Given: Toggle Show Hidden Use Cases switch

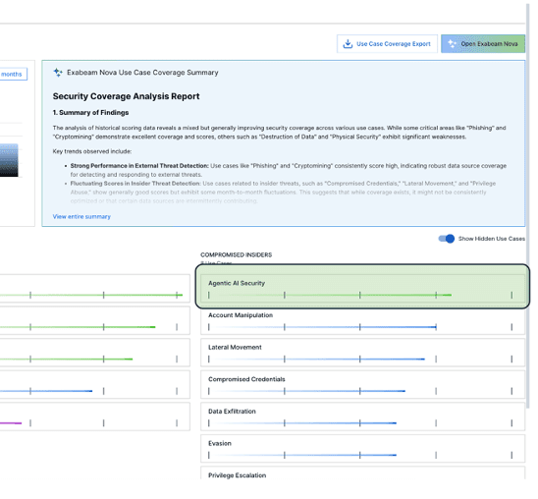Looking at the screenshot, I should [x=447, y=239].
